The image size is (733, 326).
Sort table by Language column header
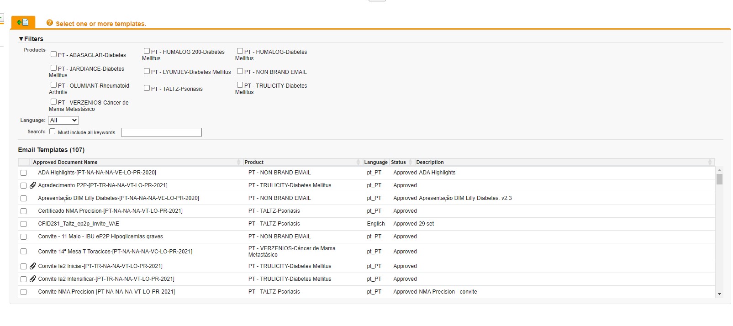pos(375,162)
